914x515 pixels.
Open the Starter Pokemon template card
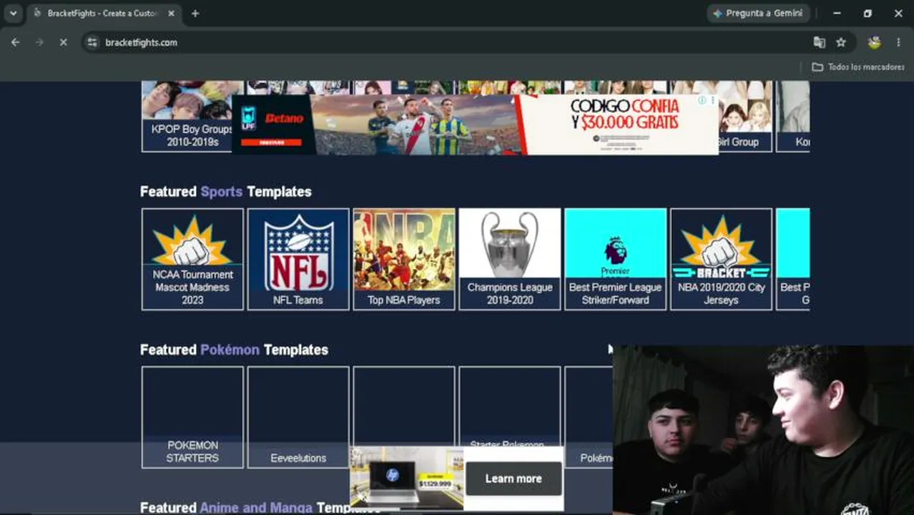pos(510,406)
